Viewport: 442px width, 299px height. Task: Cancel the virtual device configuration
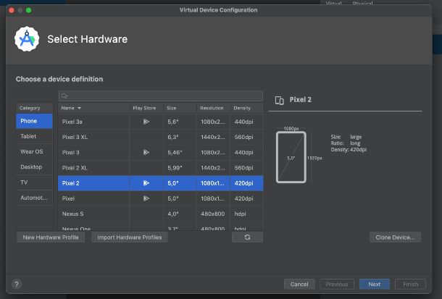click(299, 284)
